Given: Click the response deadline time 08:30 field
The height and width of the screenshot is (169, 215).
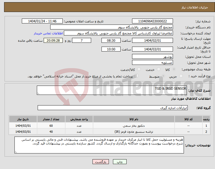Looking at the screenshot, I should [111, 41].
